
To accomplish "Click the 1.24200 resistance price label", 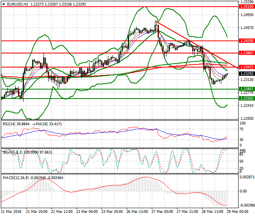I will (247, 41).
